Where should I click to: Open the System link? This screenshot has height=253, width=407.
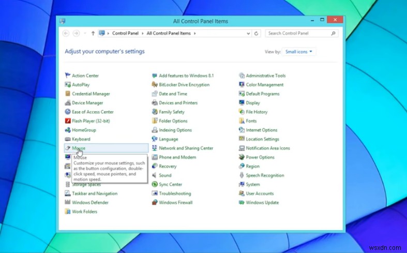click(252, 184)
